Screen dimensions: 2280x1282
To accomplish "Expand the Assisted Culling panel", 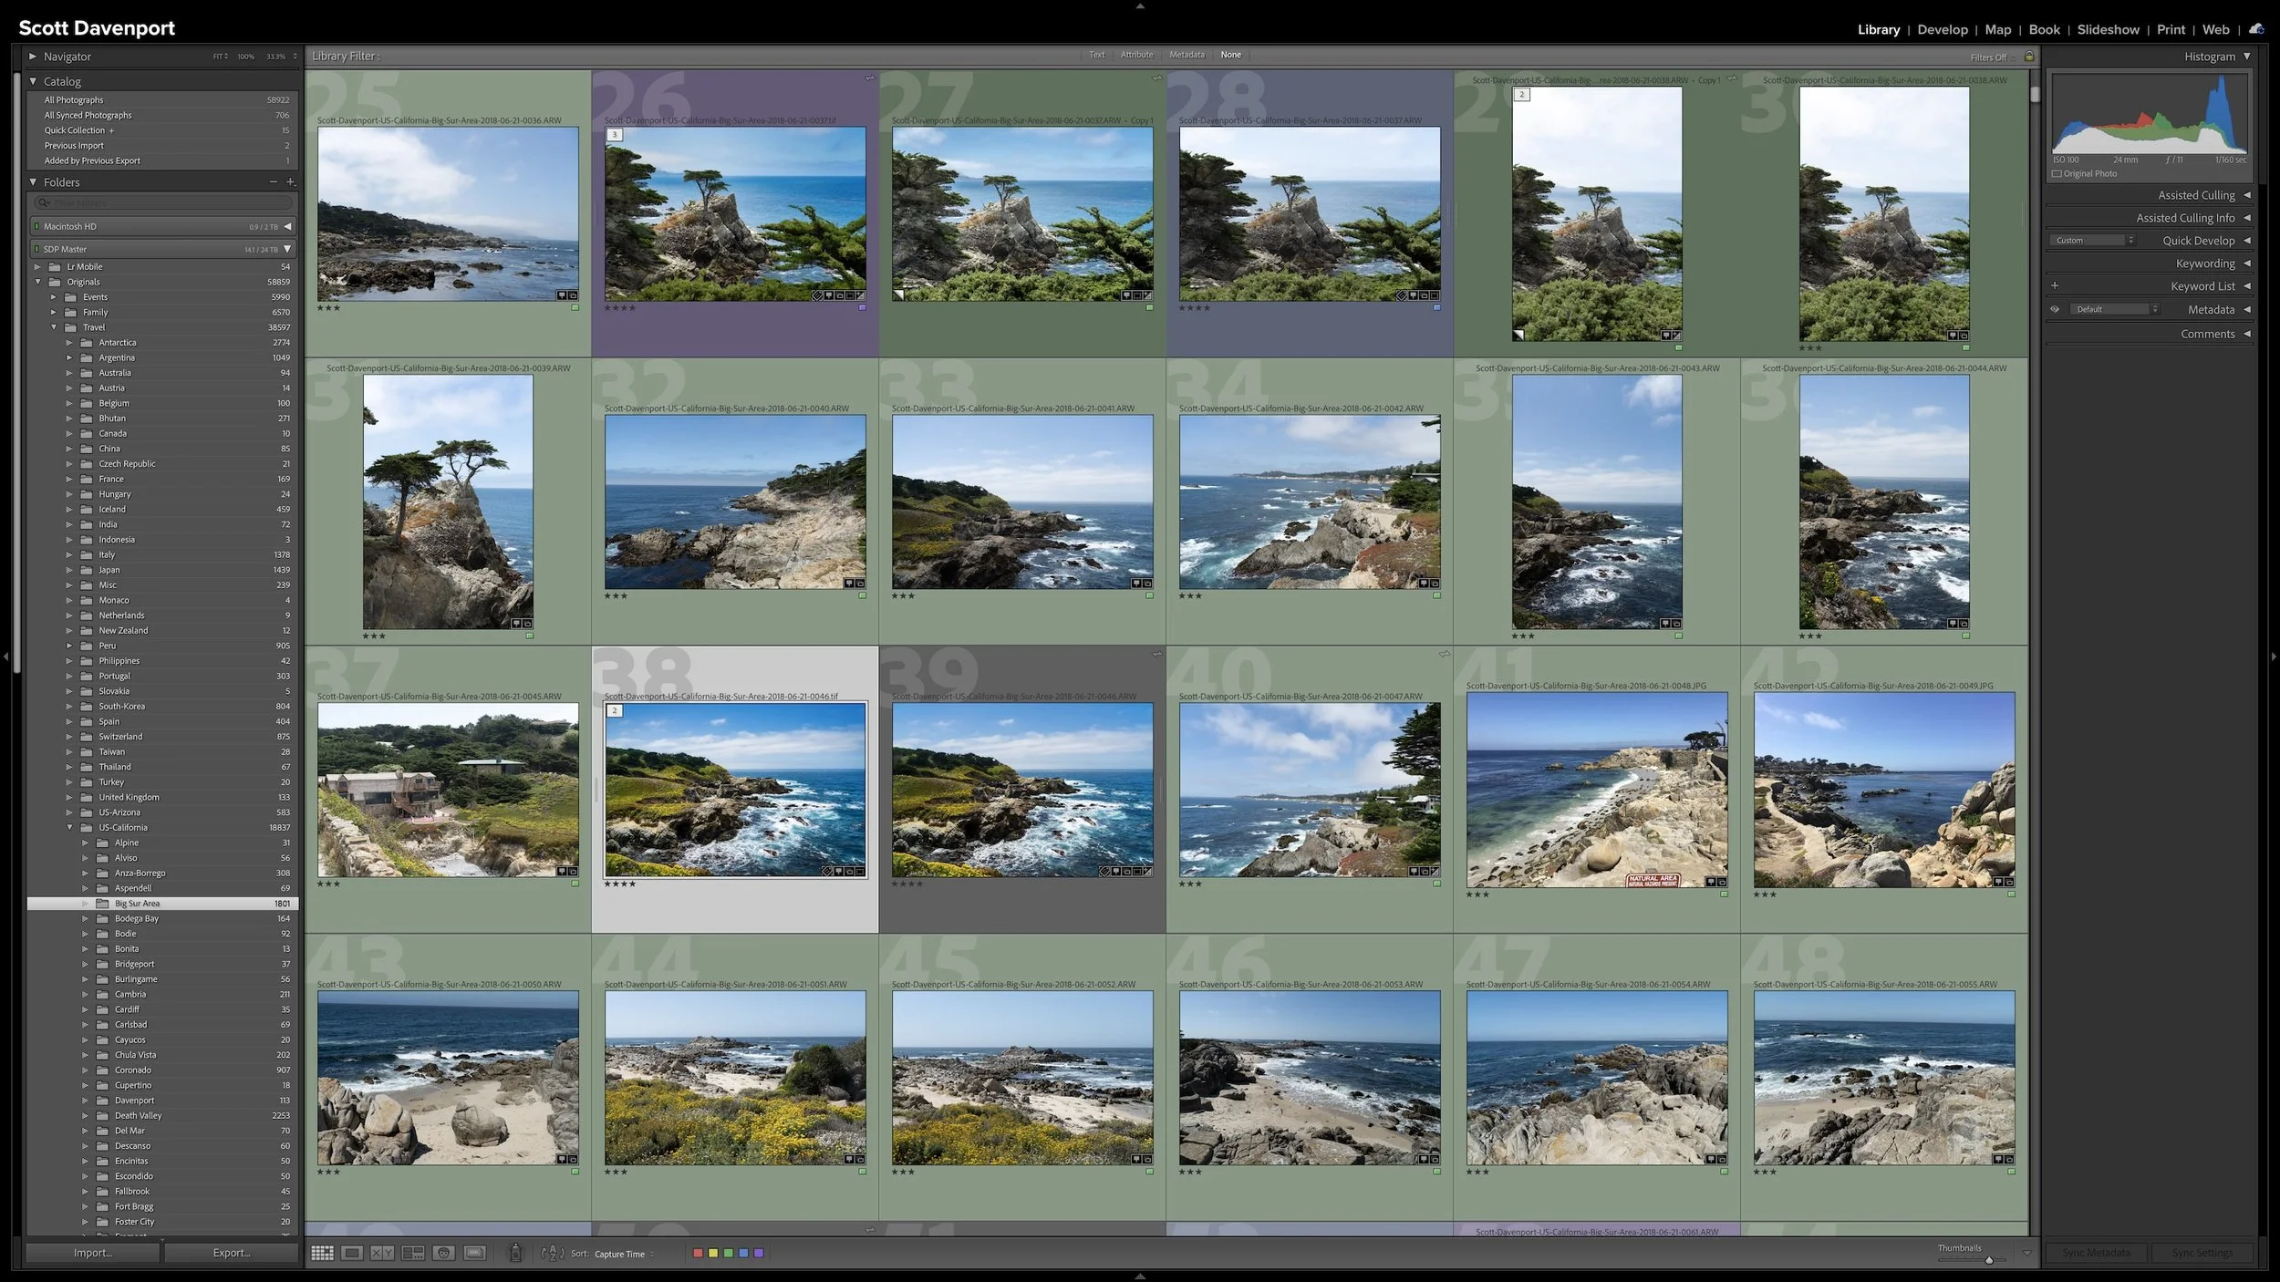I will [2246, 195].
